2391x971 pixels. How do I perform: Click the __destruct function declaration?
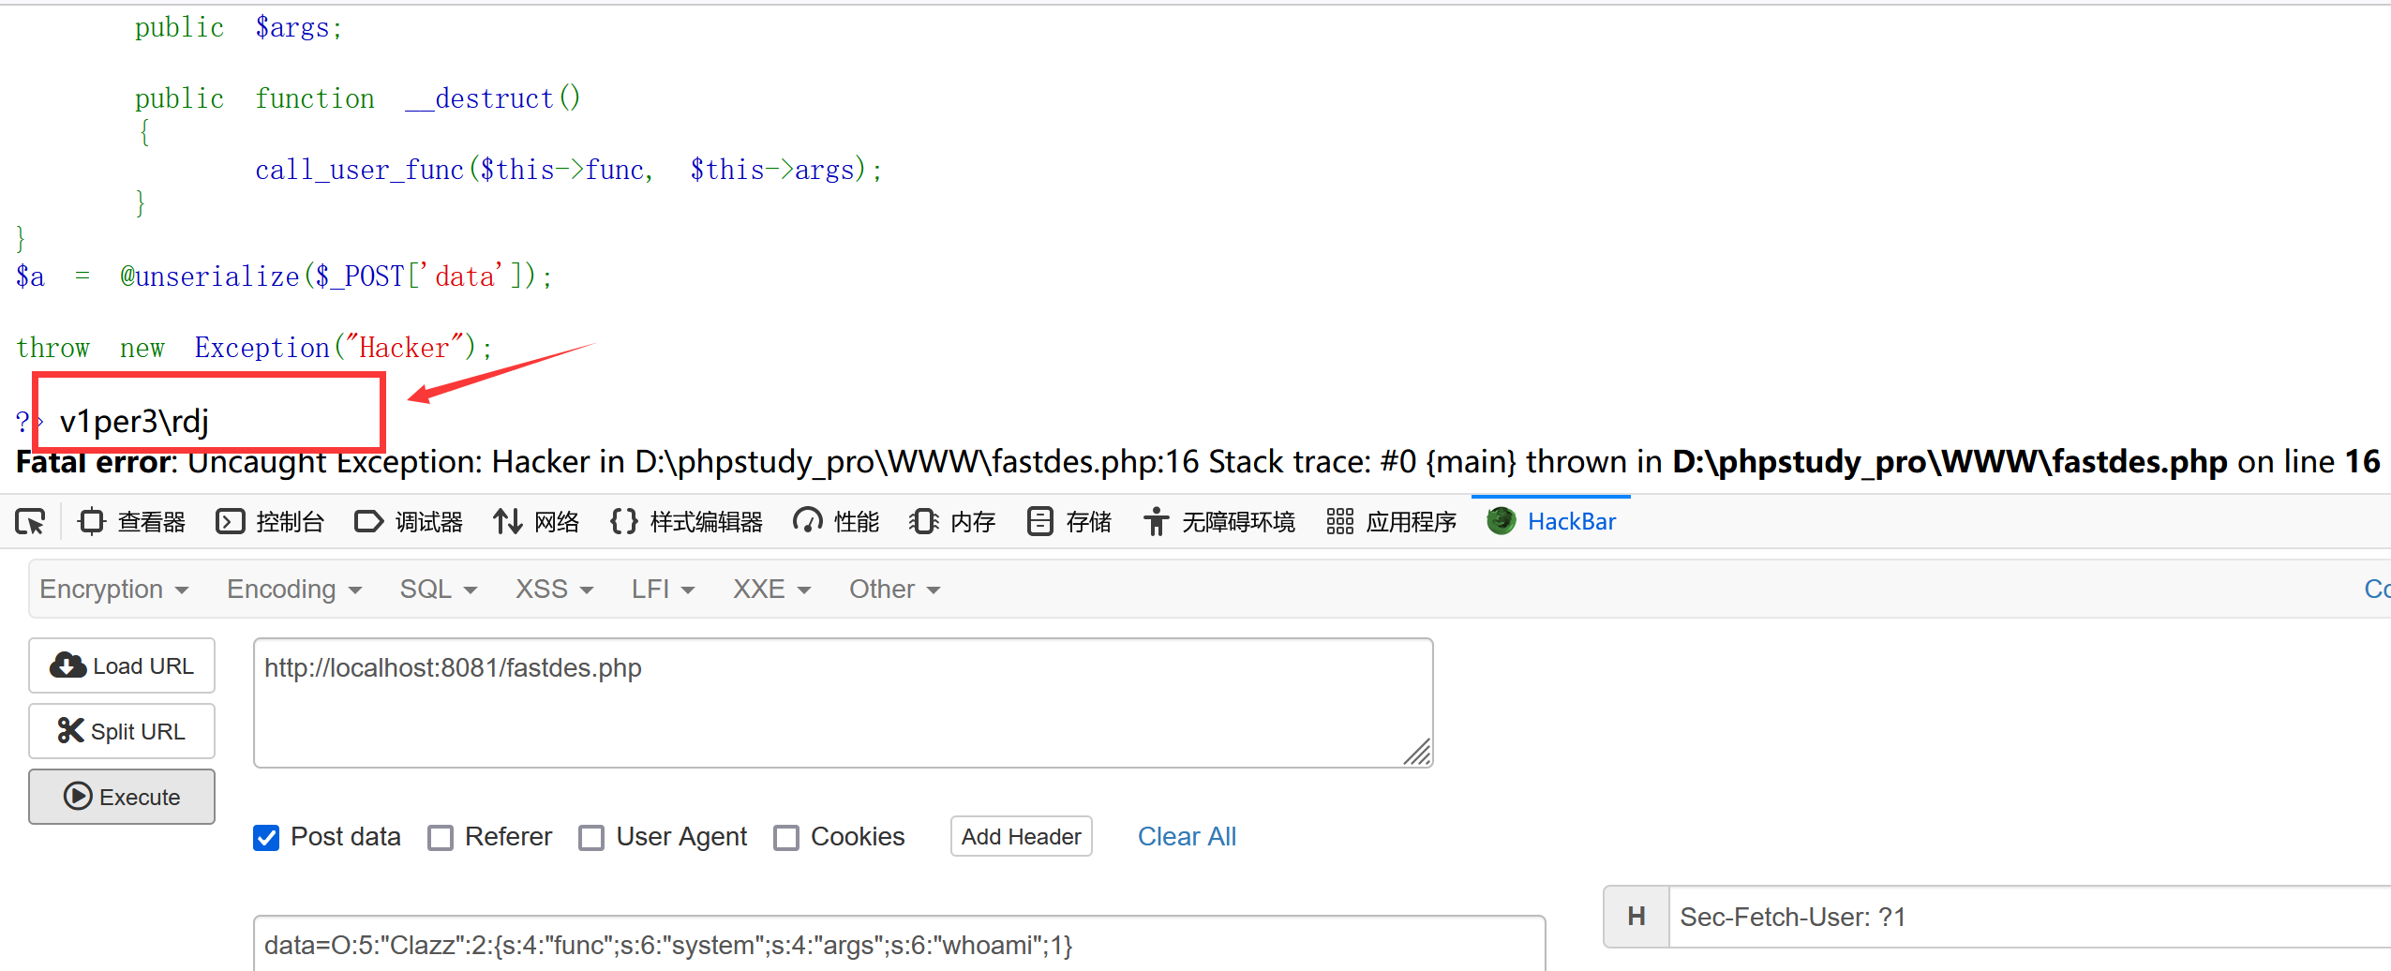pyautogui.click(x=357, y=98)
